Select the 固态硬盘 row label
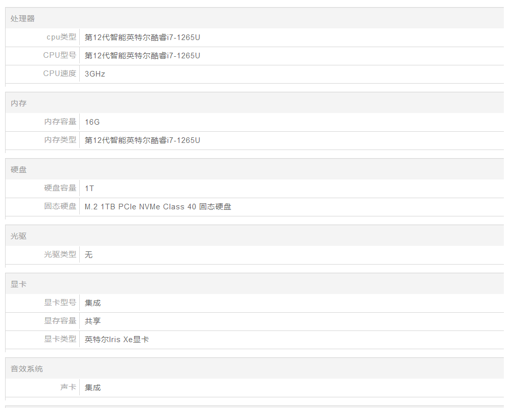The width and height of the screenshot is (514, 408). [60, 206]
